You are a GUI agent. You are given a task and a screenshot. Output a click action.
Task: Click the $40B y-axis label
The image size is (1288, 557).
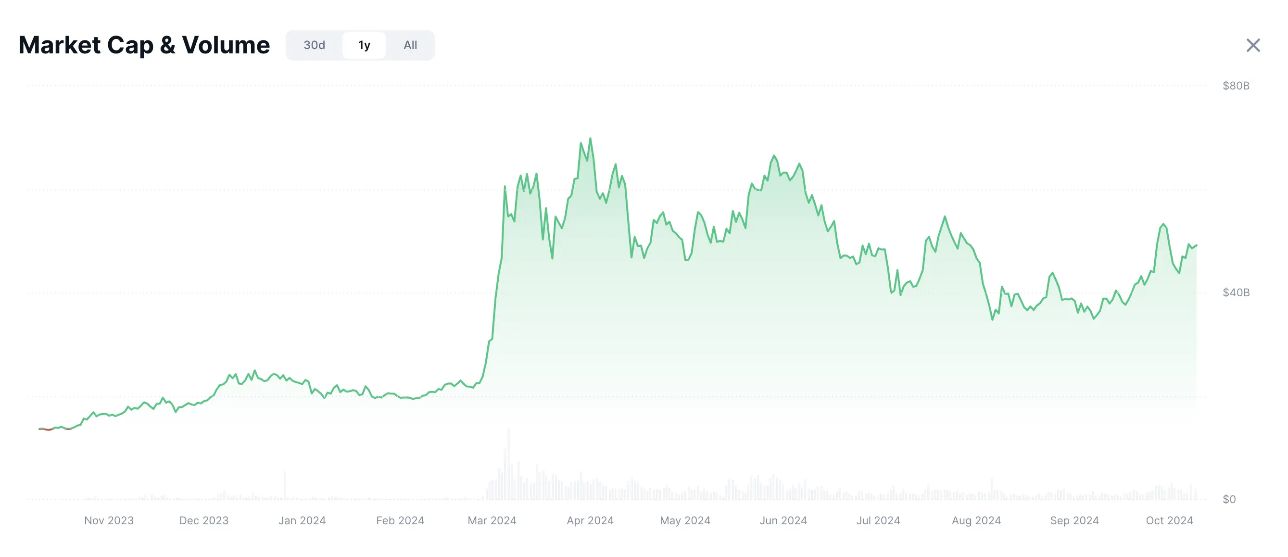pyautogui.click(x=1236, y=292)
